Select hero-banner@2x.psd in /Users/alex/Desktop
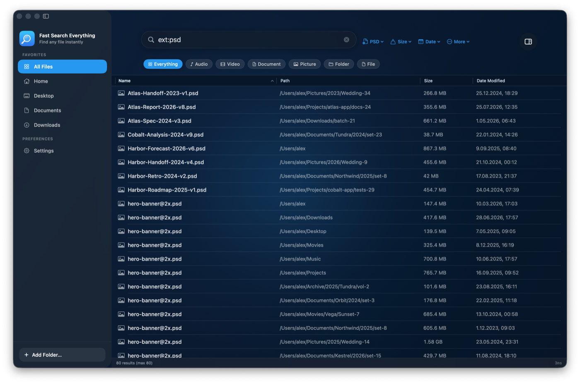This screenshot has height=384, width=580. tap(155, 231)
